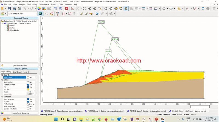Toggle the Slice Numbers checkbox
The width and height of the screenshot is (219, 122).
[x=28, y=82]
